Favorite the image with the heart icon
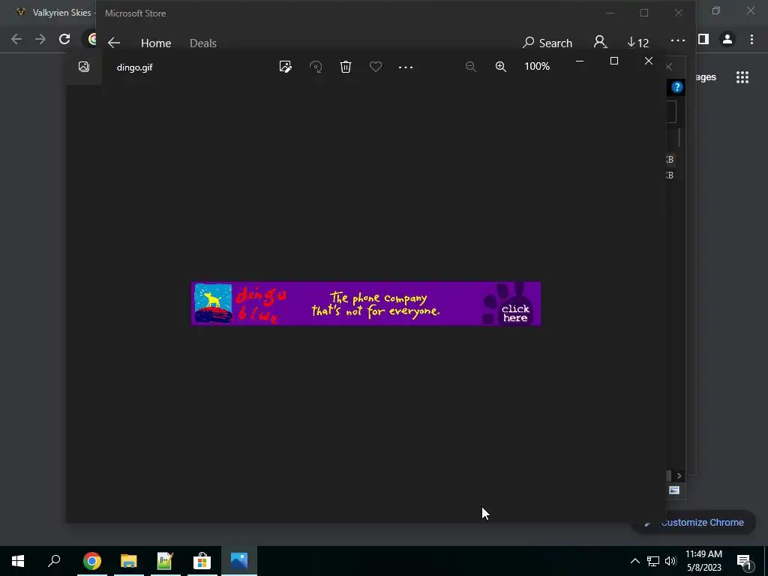Screen dimensions: 768x576 (x=376, y=67)
